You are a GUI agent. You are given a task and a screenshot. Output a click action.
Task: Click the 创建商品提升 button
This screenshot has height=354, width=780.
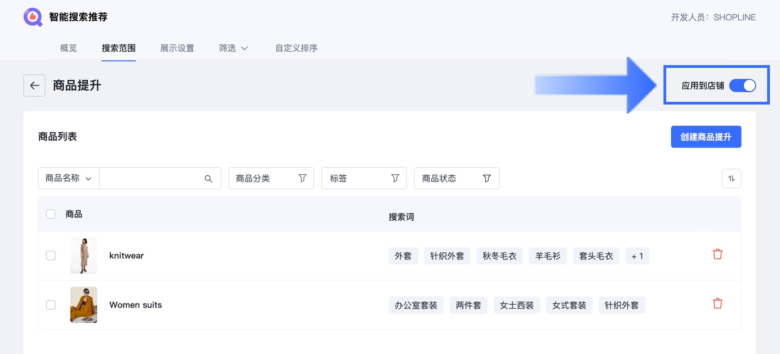(706, 137)
